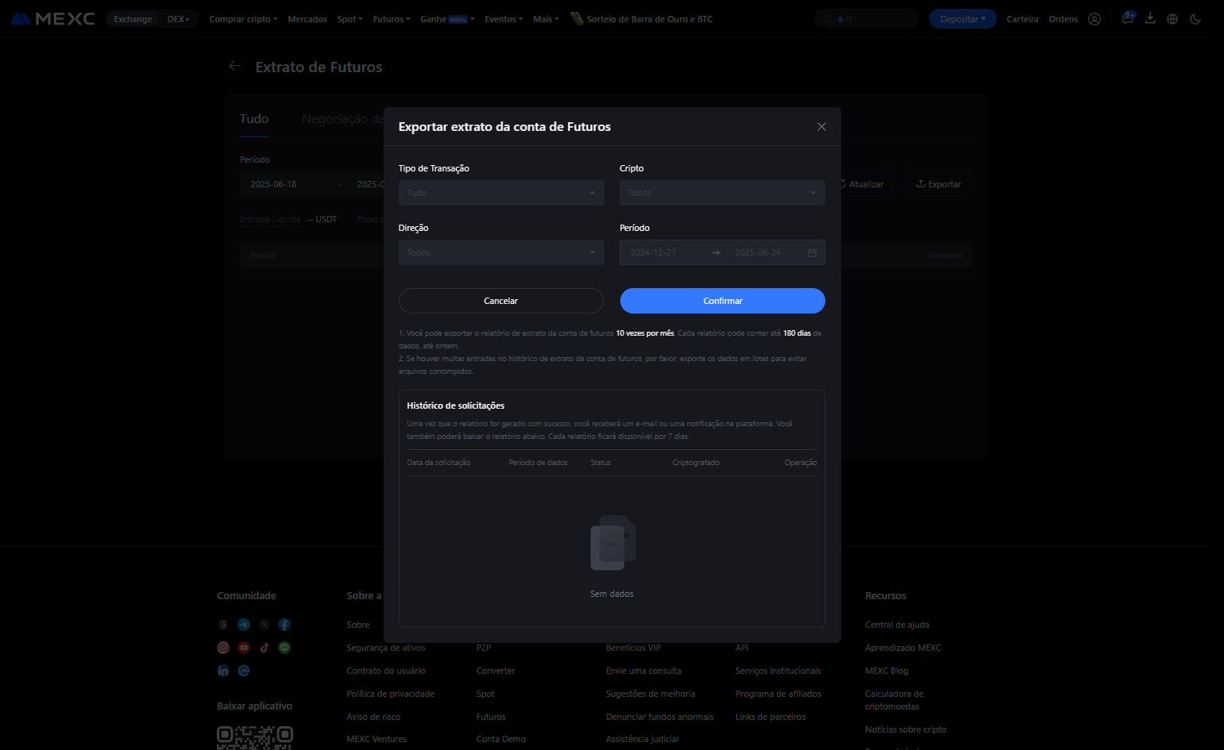This screenshot has width=1224, height=750.
Task: Open the YouTube community icon
Action: click(244, 648)
